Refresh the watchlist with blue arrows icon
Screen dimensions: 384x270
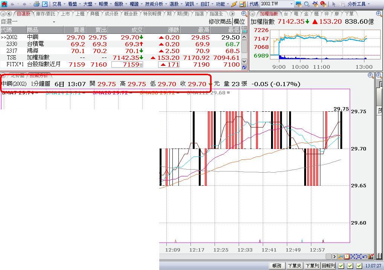coord(244,68)
